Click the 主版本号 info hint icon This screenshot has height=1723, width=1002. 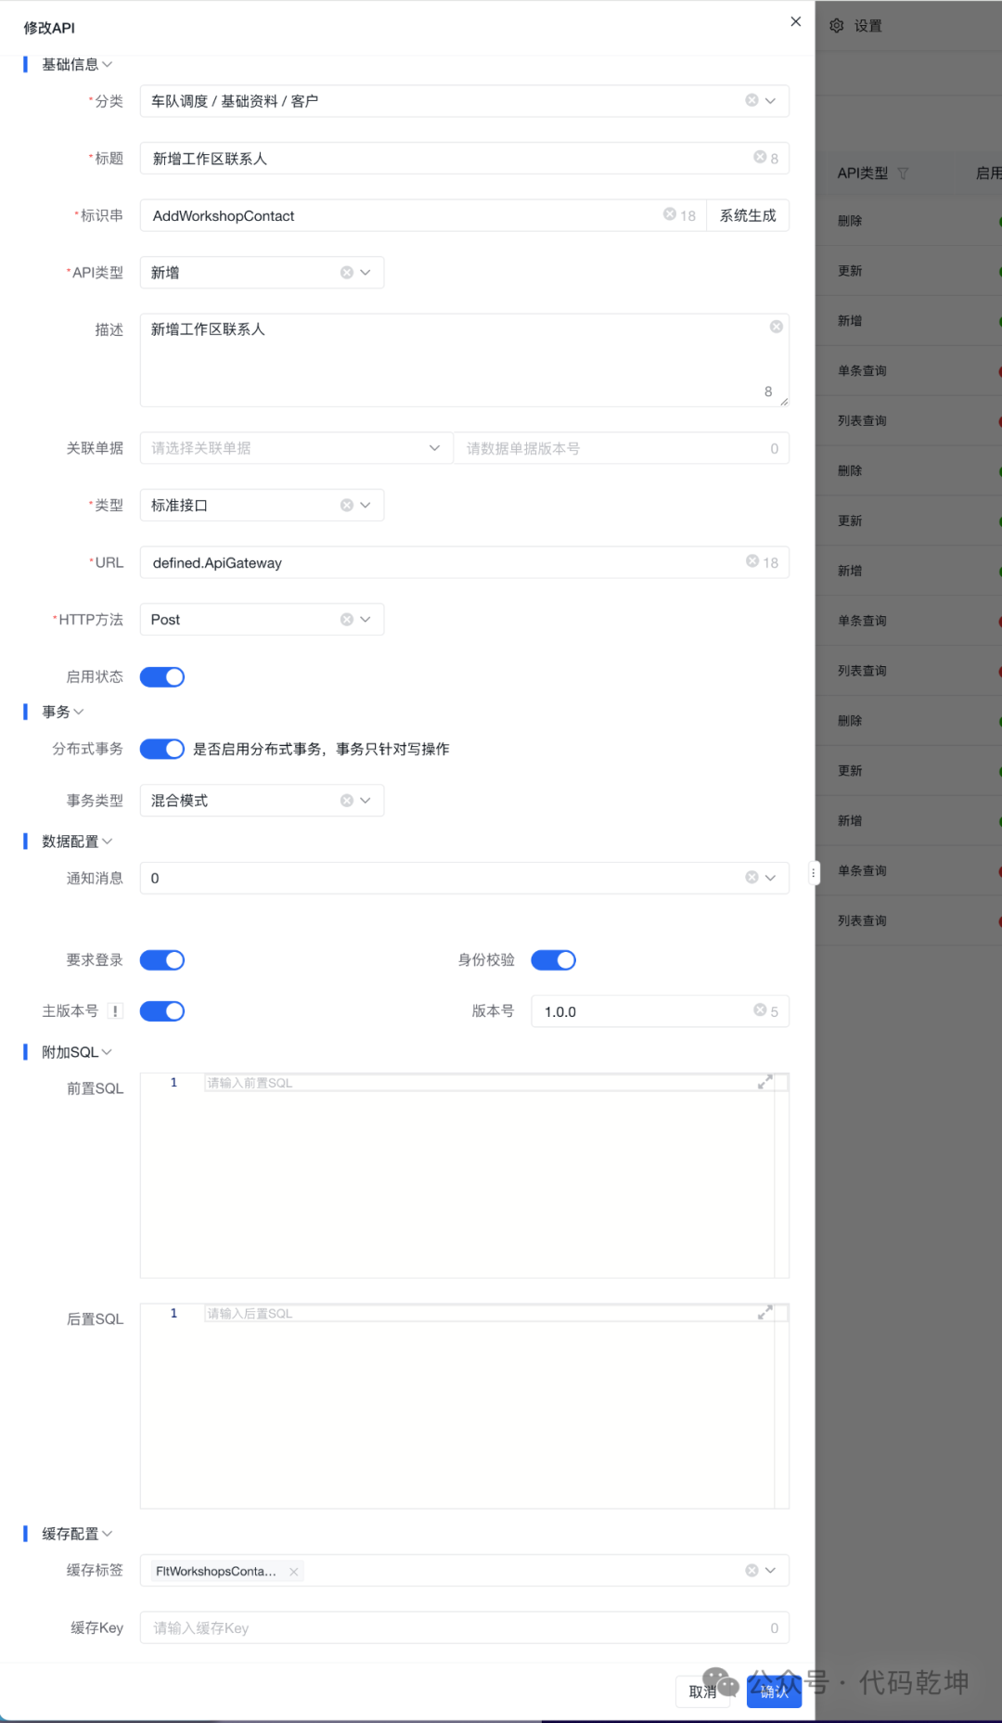(115, 1011)
